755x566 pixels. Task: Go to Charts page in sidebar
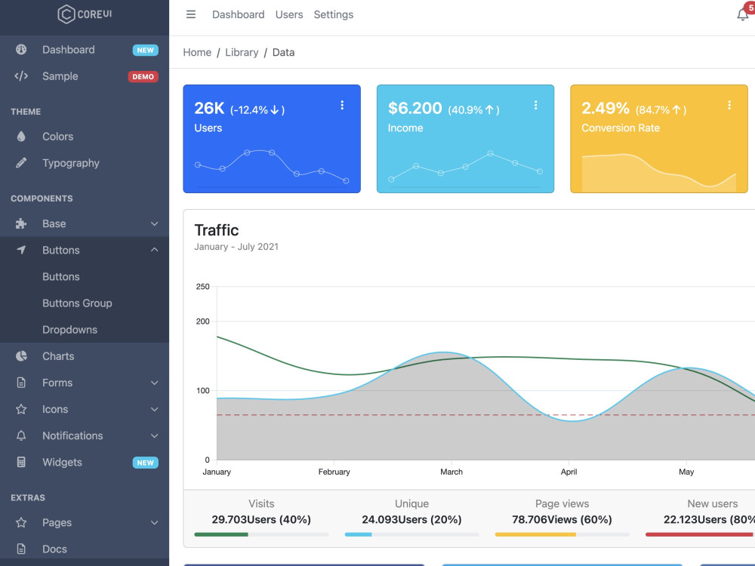85,356
